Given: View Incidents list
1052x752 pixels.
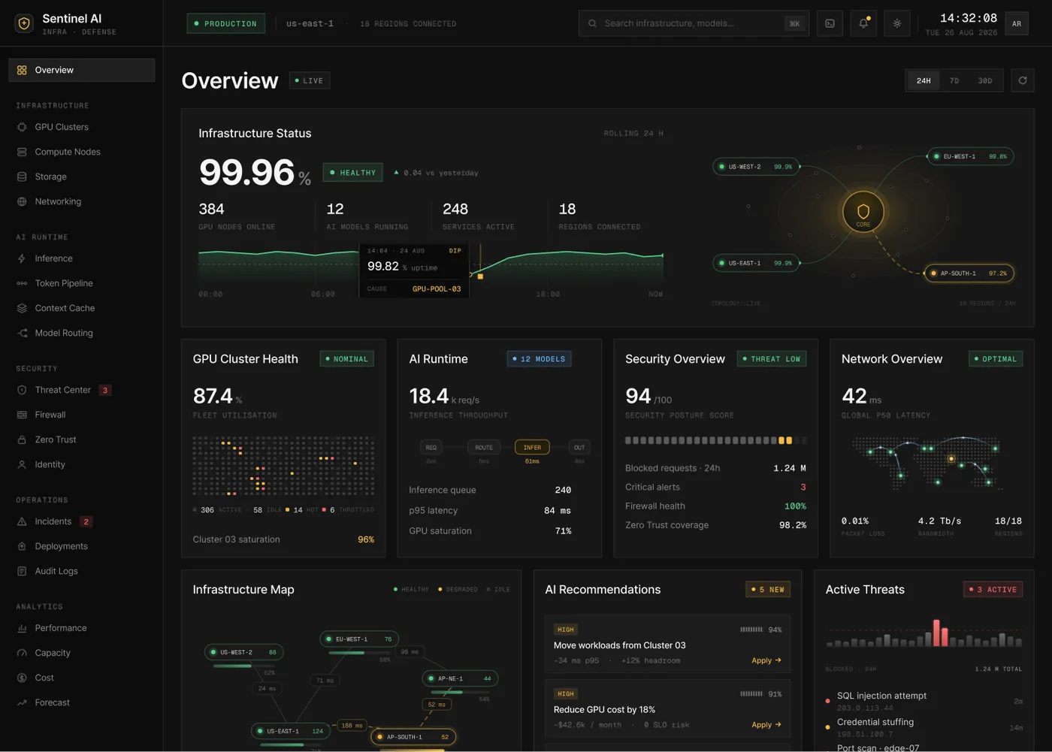Looking at the screenshot, I should [81, 521].
